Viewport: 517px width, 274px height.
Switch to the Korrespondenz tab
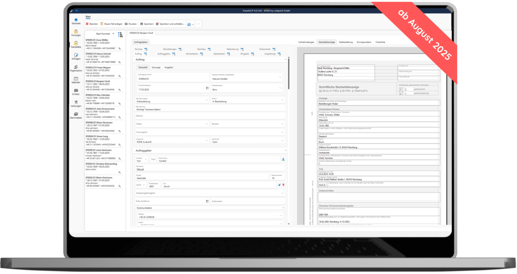coord(364,42)
